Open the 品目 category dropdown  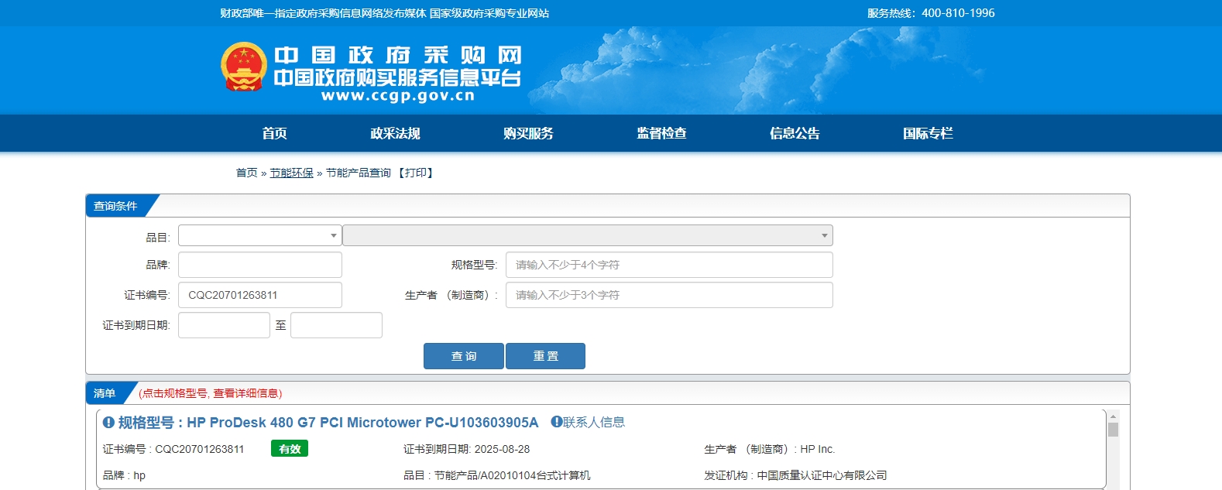[260, 235]
